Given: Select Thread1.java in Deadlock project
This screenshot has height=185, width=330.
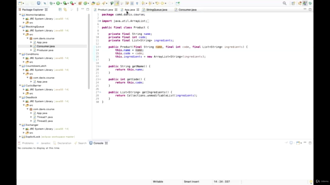Looking at the screenshot, I should (45, 117).
